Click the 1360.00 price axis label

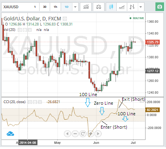[x=153, y=22]
